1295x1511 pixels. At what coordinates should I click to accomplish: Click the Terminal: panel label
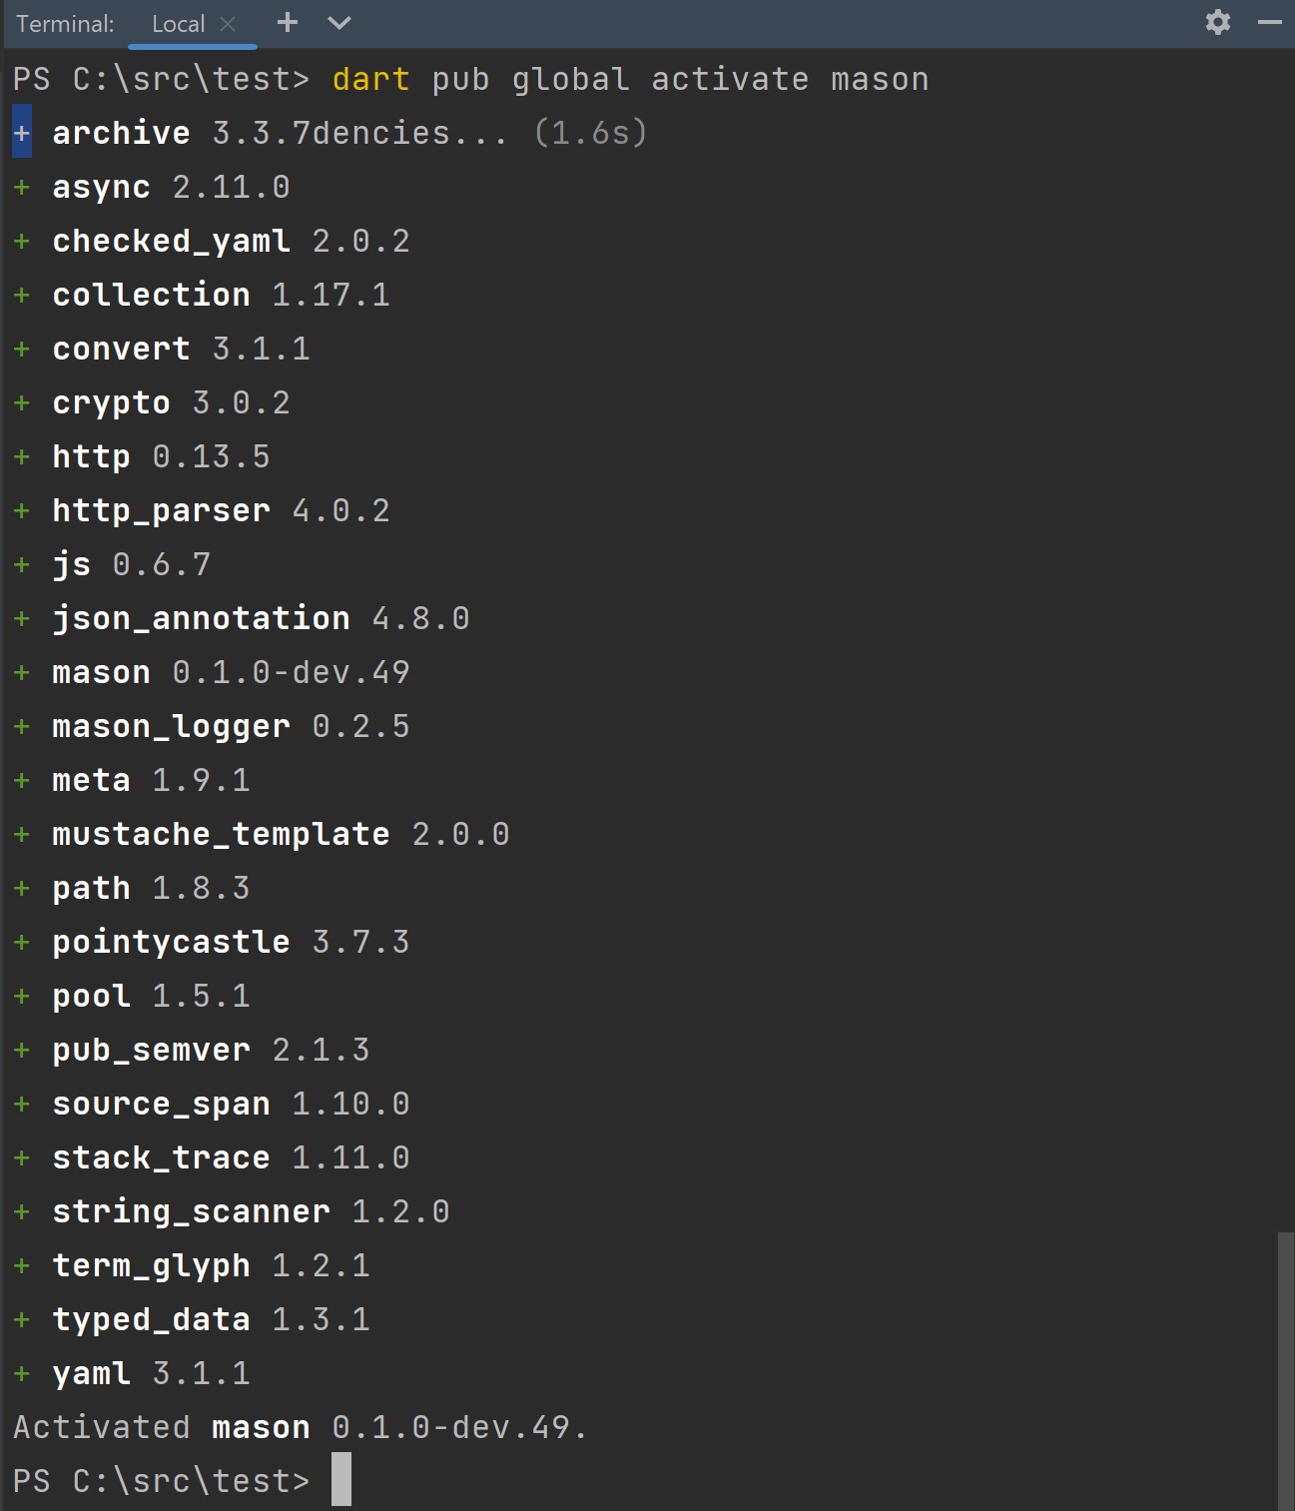click(x=64, y=22)
